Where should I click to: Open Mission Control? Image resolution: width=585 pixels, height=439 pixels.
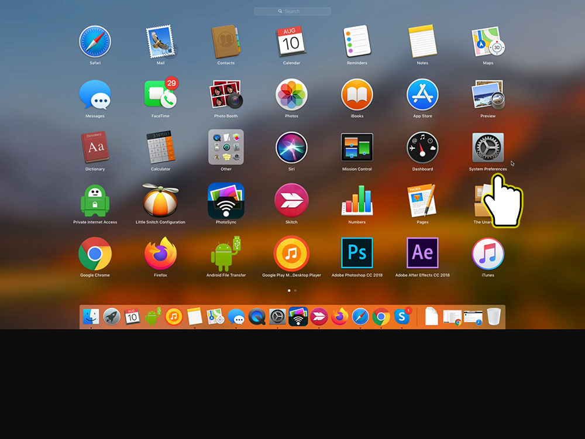point(357,148)
